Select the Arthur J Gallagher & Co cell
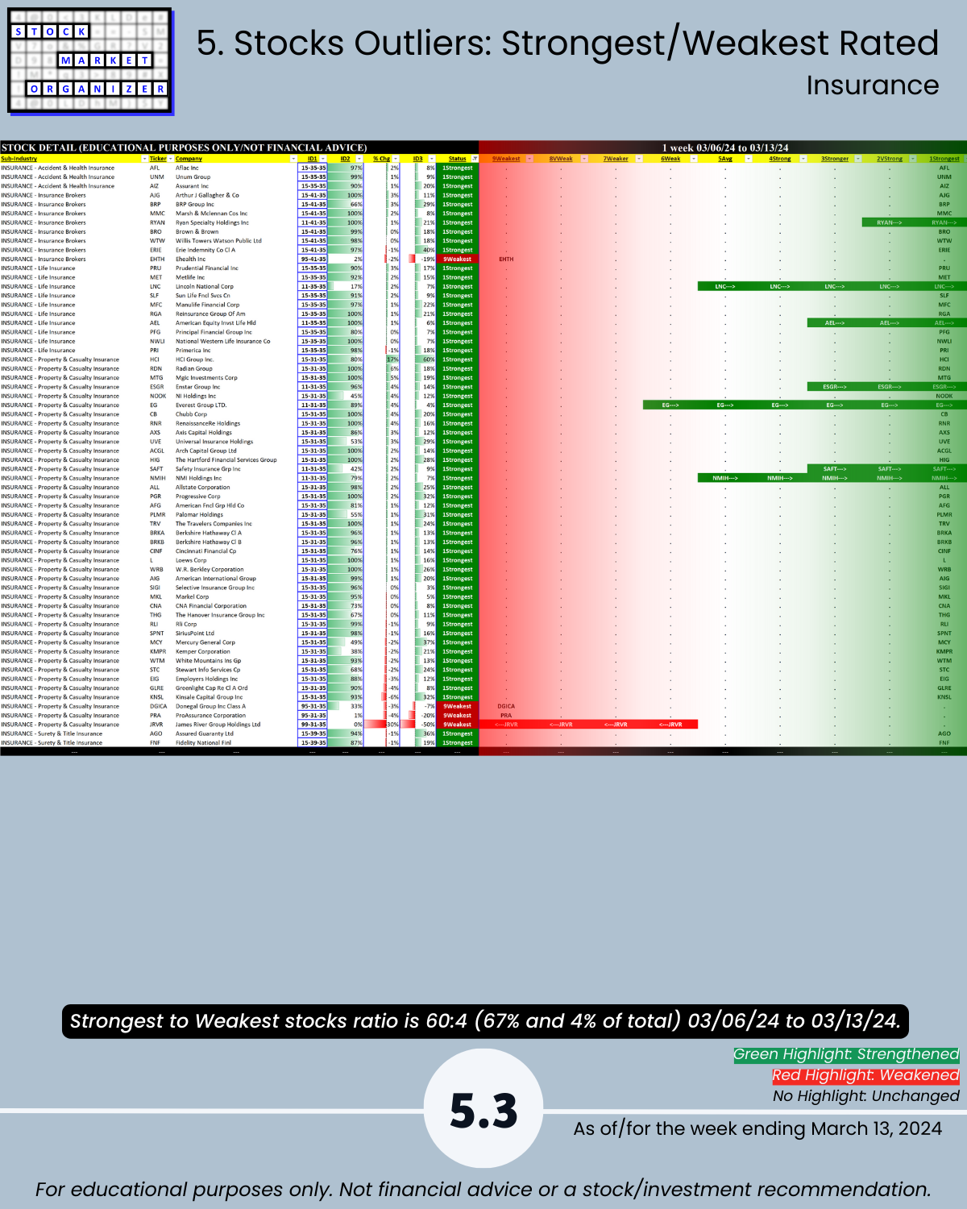The image size is (967, 1209). tap(207, 195)
